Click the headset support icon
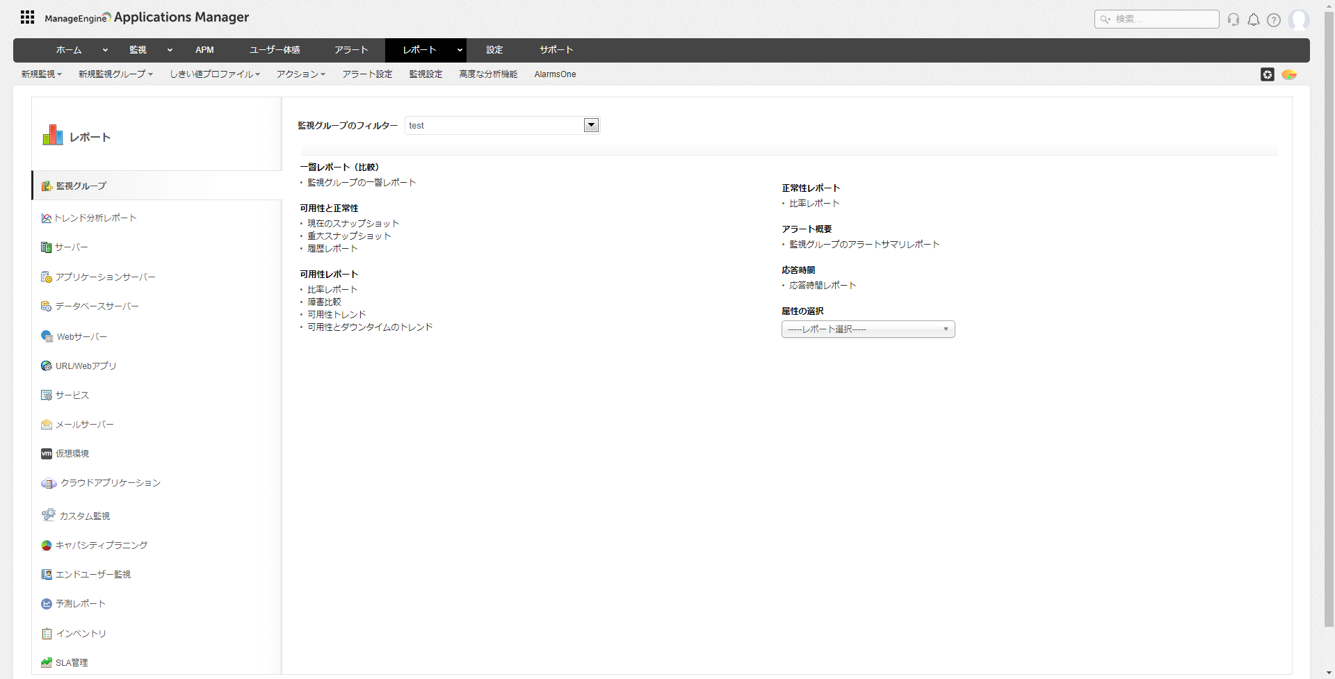Screen dimensions: 1335x679 point(1233,19)
